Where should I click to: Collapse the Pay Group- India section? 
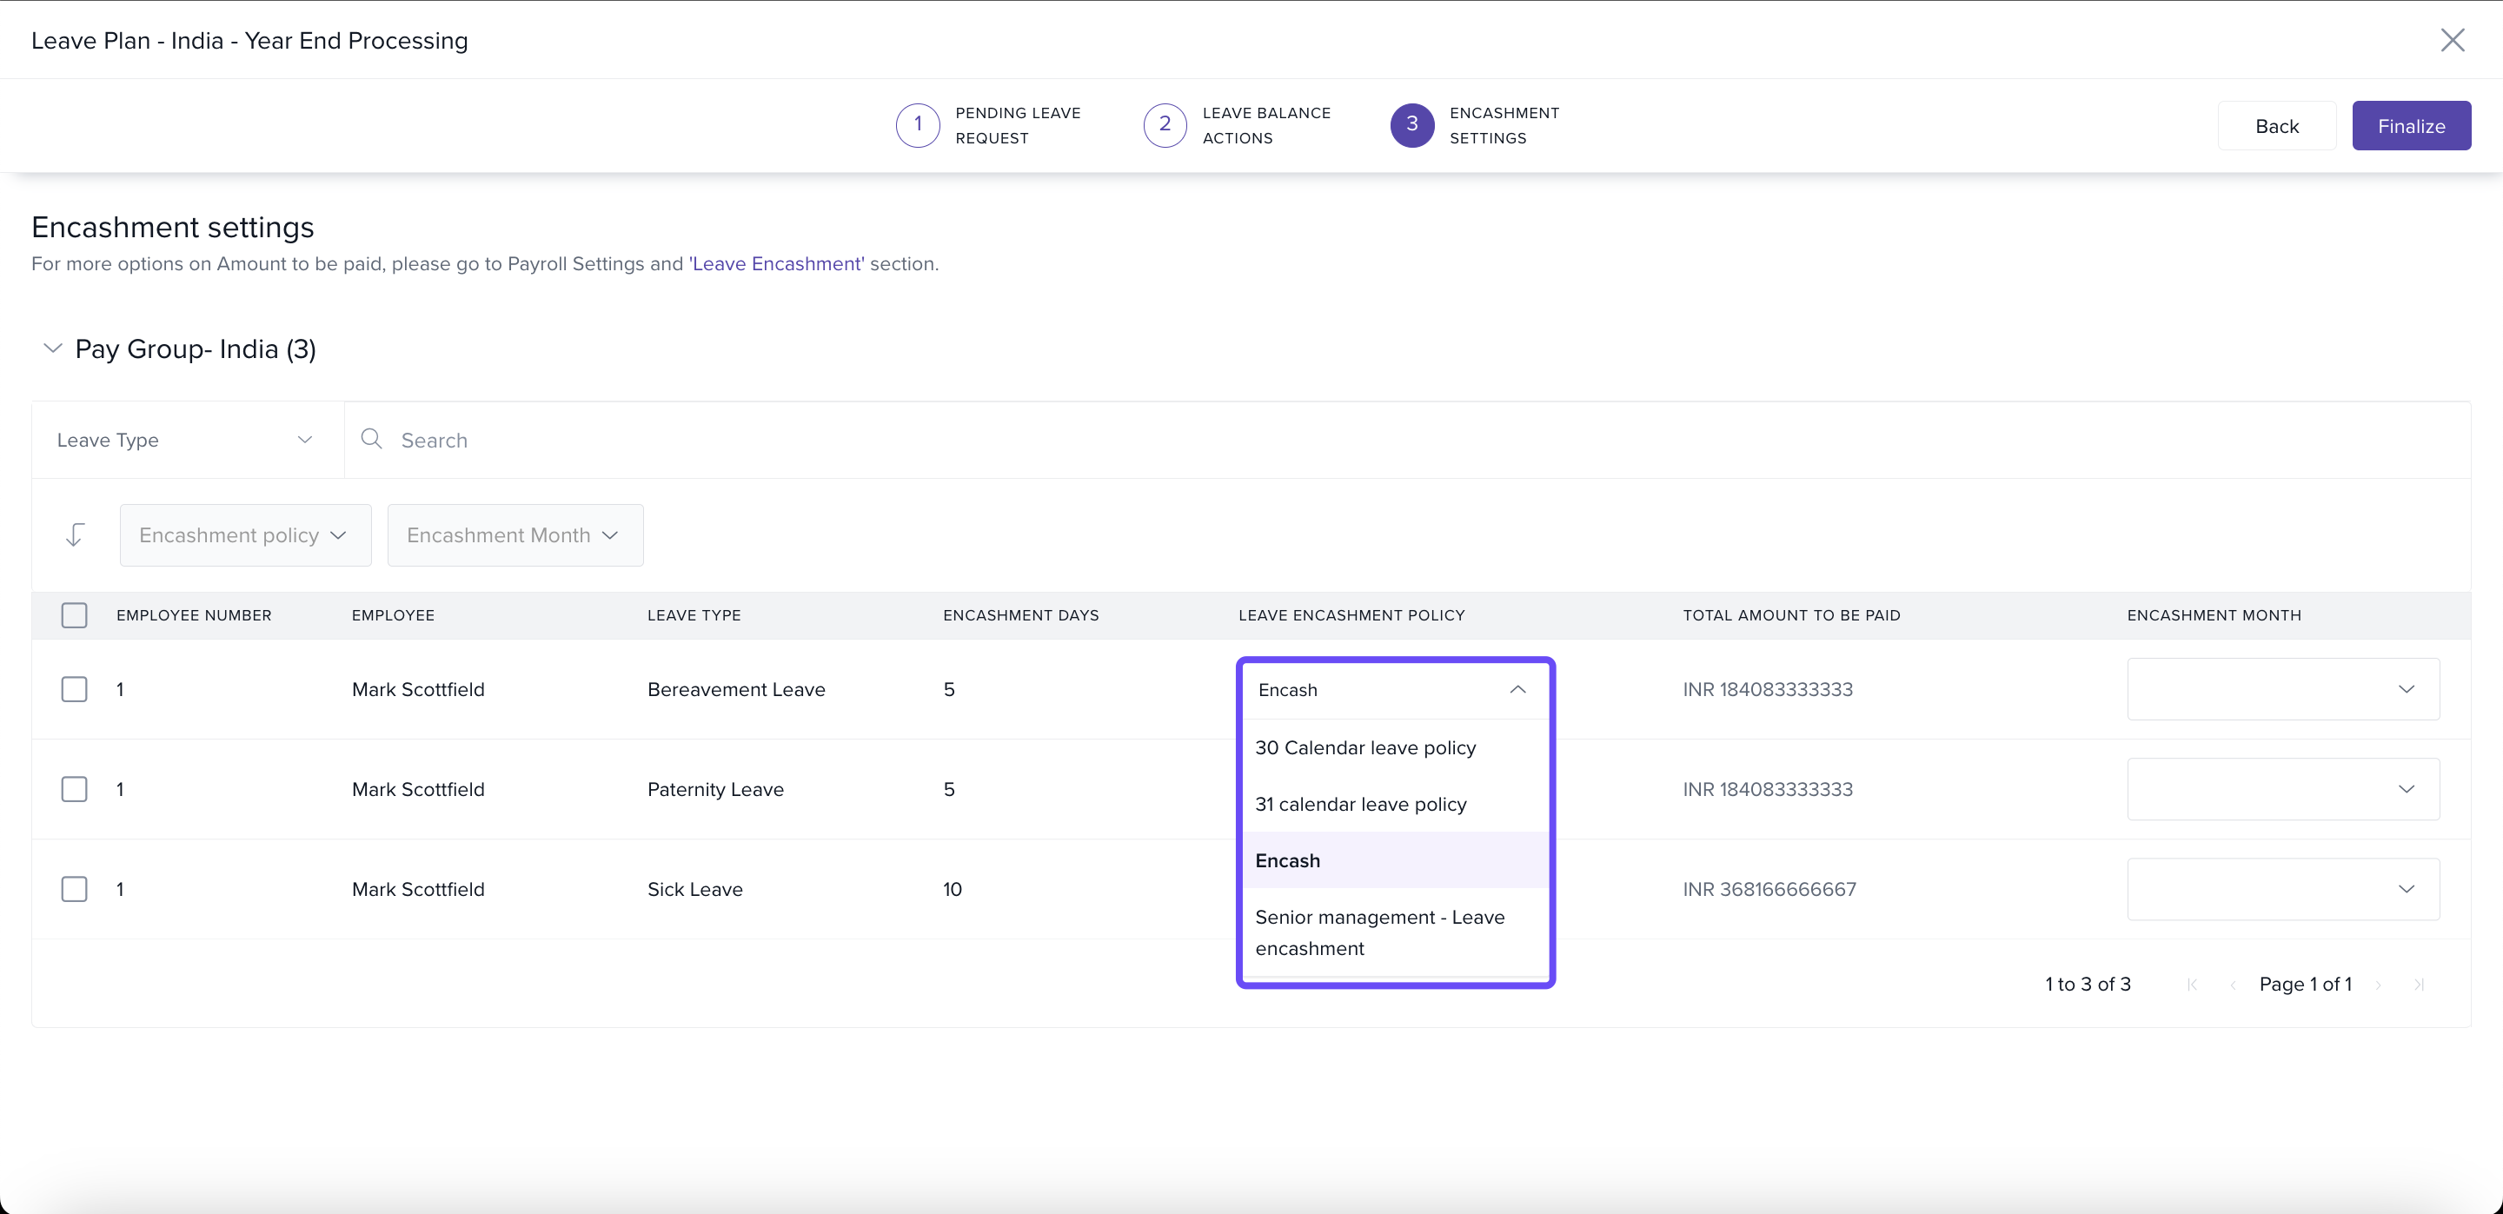coord(52,348)
